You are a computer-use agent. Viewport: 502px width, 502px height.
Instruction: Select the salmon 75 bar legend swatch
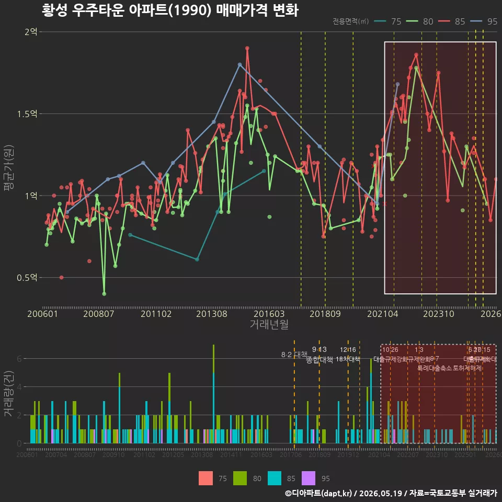pyautogui.click(x=206, y=478)
